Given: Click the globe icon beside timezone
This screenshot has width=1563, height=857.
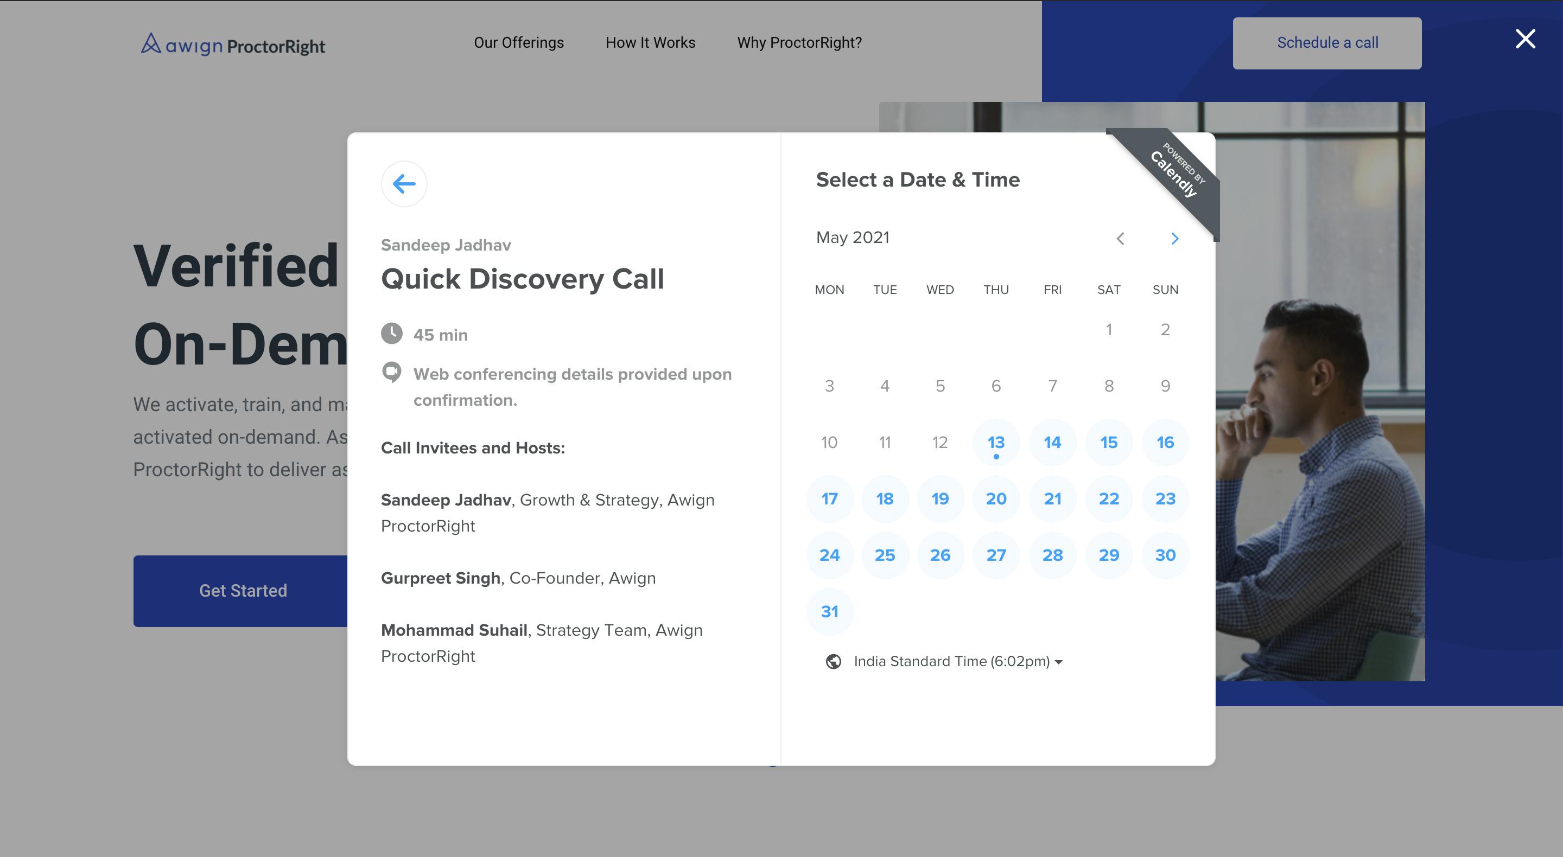Looking at the screenshot, I should pyautogui.click(x=834, y=661).
